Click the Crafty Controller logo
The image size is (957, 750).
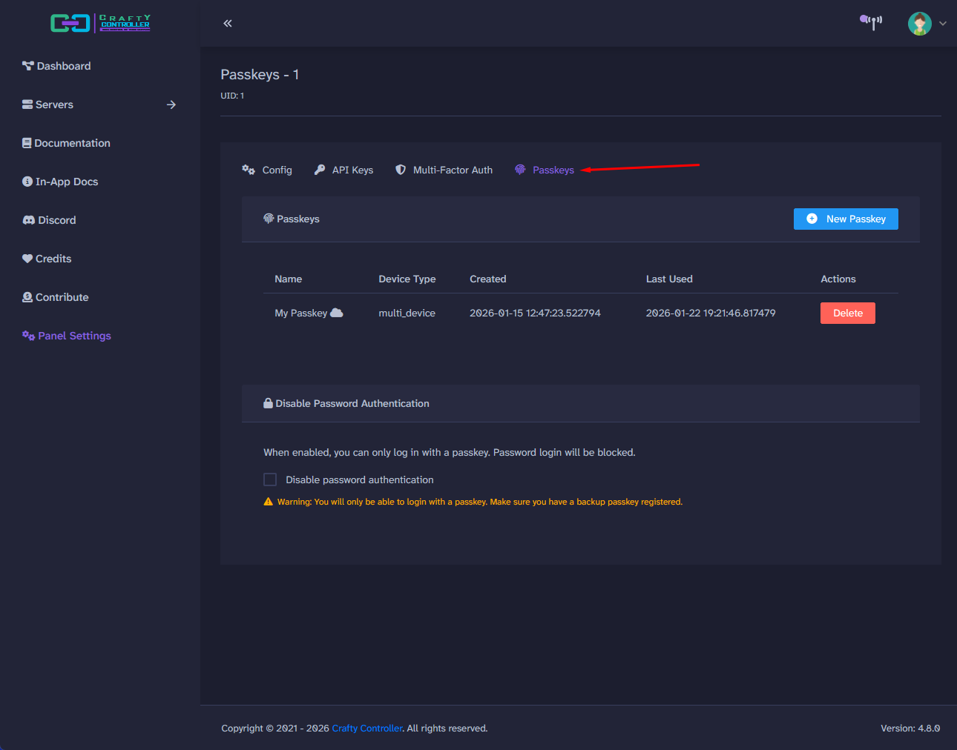pos(100,23)
